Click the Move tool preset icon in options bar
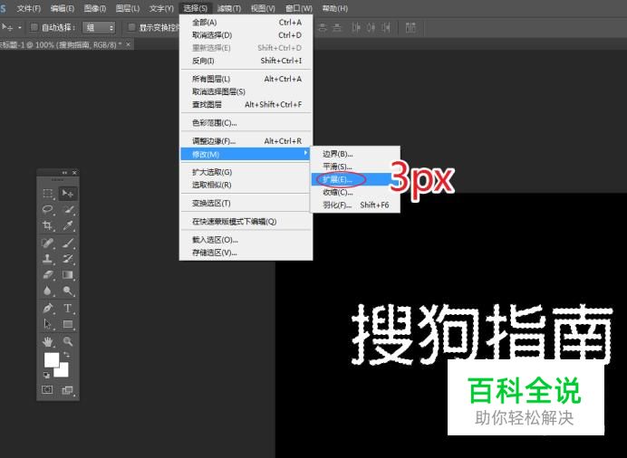 pyautogui.click(x=7, y=27)
